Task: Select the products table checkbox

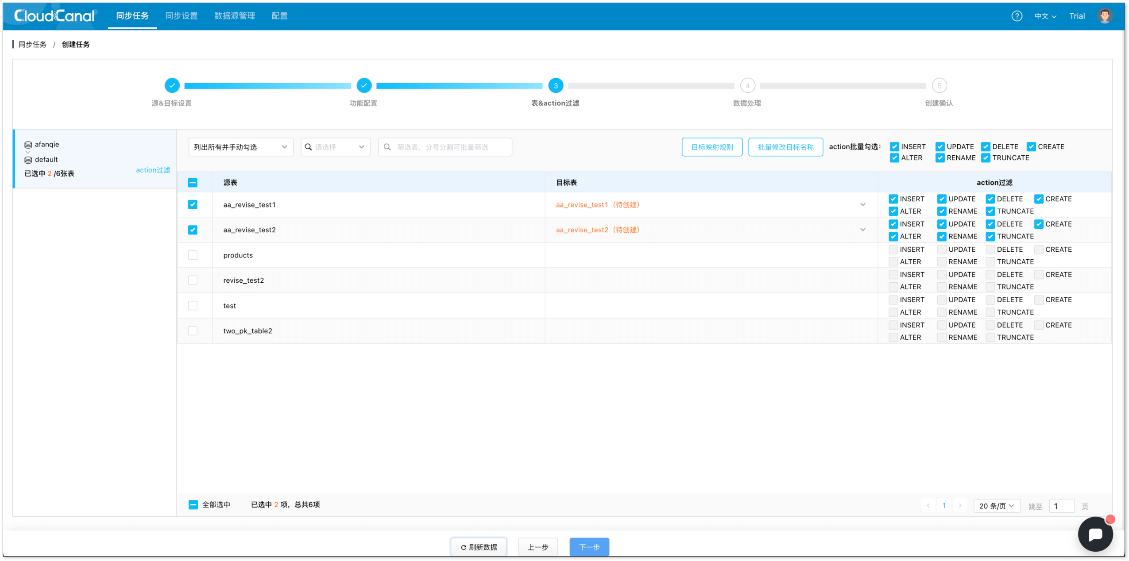Action: click(x=193, y=255)
